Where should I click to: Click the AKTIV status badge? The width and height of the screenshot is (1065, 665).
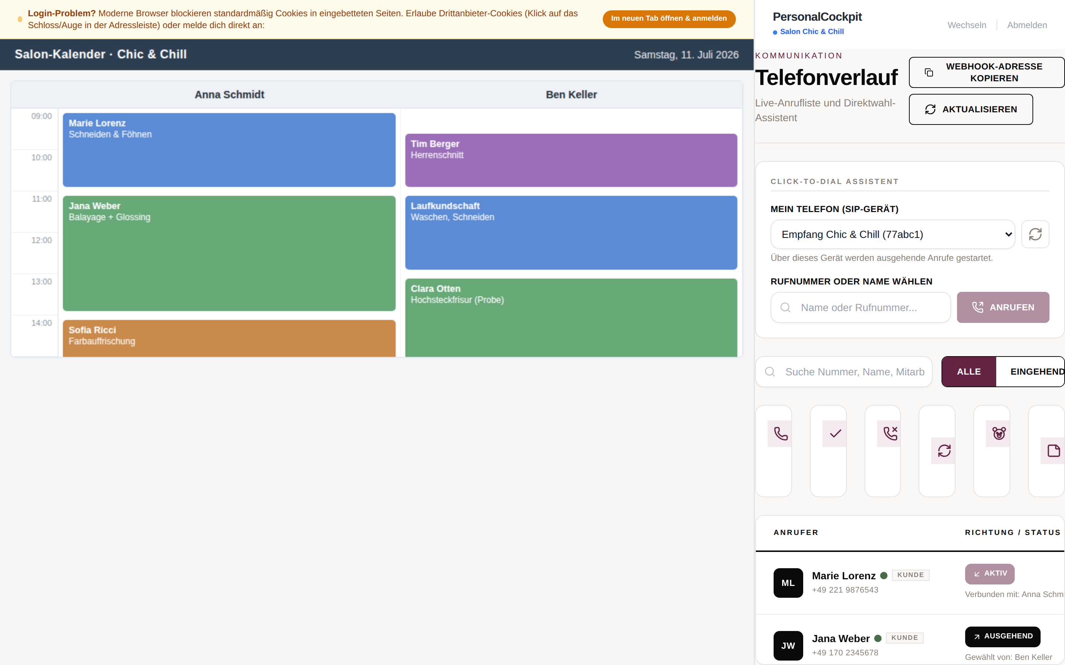(990, 573)
